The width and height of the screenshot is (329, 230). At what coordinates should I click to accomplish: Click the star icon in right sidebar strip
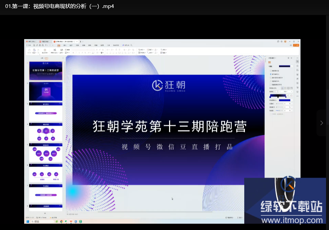[297, 66]
